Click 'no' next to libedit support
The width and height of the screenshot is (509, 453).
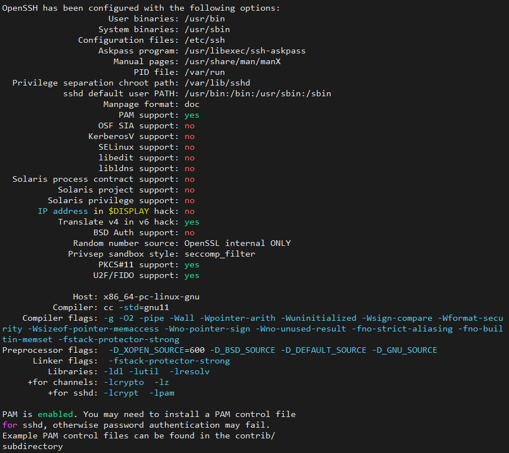tap(190, 158)
